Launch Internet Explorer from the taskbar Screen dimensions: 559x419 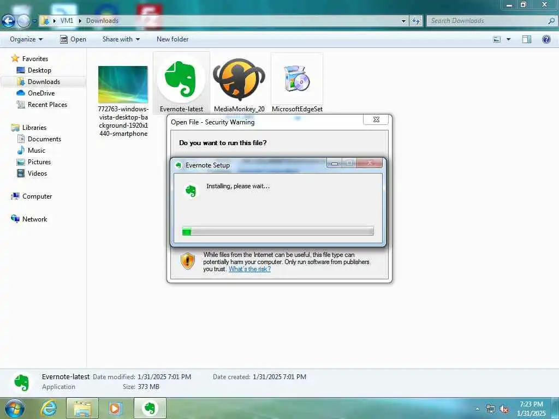[x=49, y=408]
